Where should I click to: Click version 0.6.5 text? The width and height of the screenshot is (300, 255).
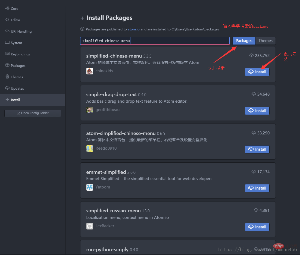click(161, 134)
